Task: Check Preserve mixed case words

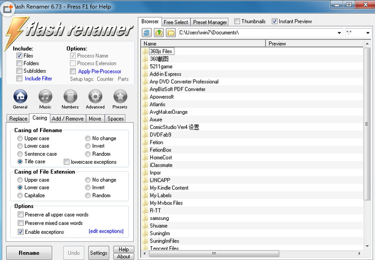Action: pos(20,223)
